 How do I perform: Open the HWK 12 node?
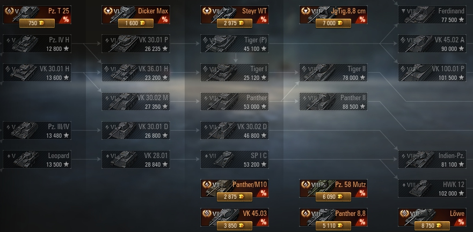432,189
